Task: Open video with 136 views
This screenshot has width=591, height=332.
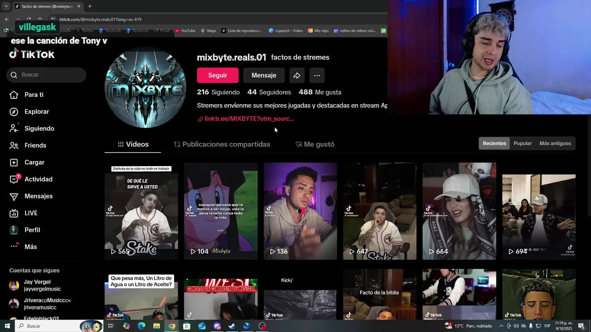Action: pos(300,211)
